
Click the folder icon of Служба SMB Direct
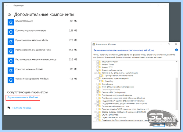[100, 115]
